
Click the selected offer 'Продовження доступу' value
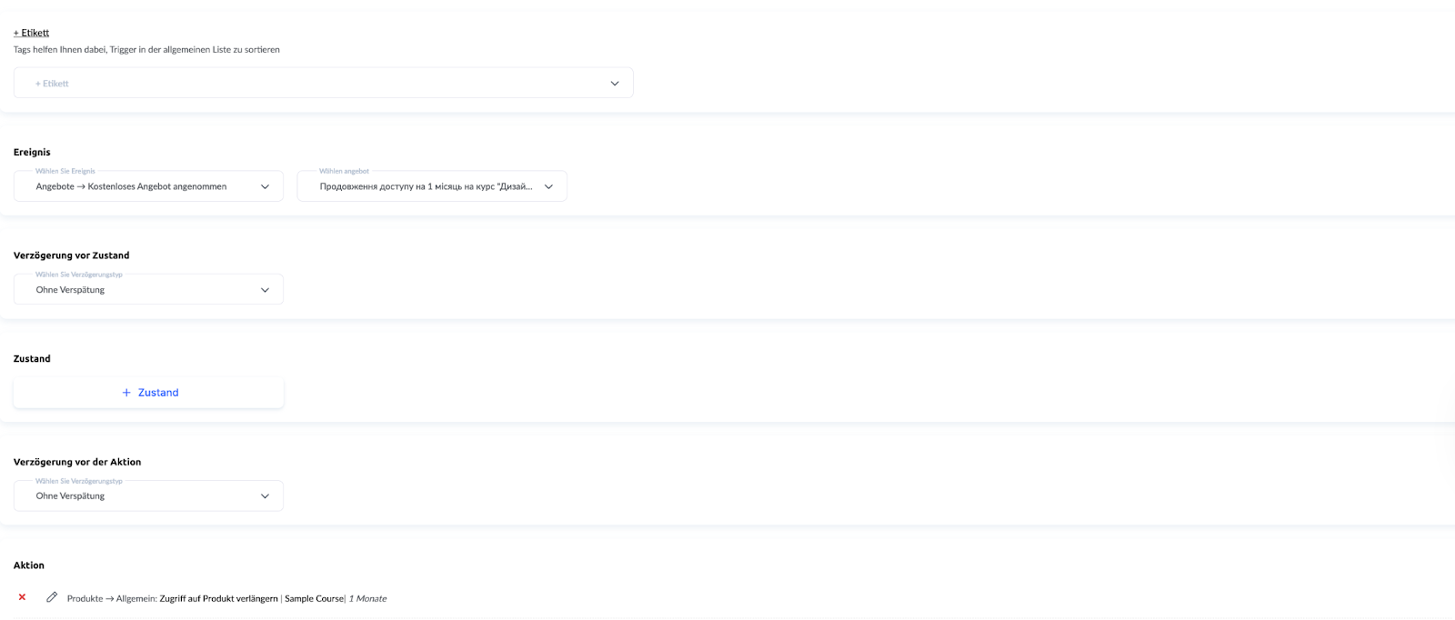click(425, 187)
